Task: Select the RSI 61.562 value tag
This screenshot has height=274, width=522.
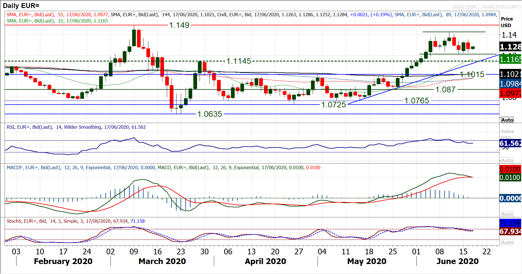Action: click(x=510, y=143)
